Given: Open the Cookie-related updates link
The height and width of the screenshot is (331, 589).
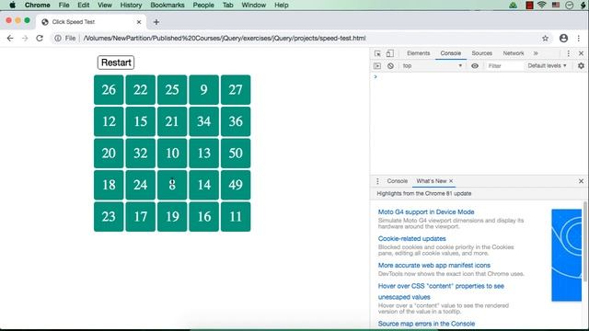Looking at the screenshot, I should (x=411, y=239).
